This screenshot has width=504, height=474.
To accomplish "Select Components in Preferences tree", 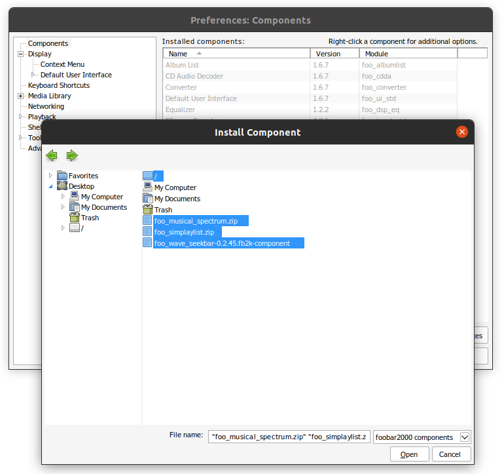I will 48,43.
